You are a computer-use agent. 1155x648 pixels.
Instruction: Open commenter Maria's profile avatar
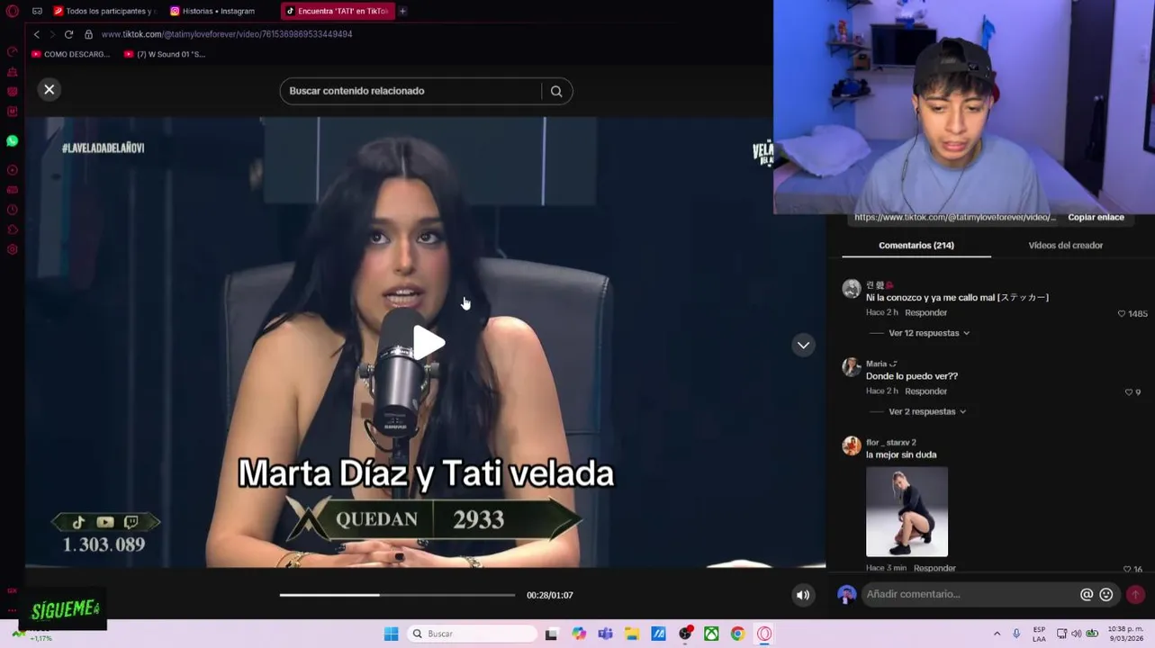pos(851,367)
